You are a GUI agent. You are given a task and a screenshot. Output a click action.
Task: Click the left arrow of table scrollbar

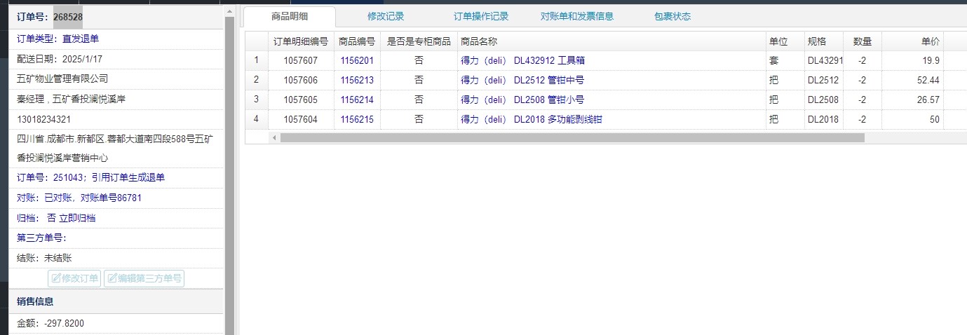point(273,138)
